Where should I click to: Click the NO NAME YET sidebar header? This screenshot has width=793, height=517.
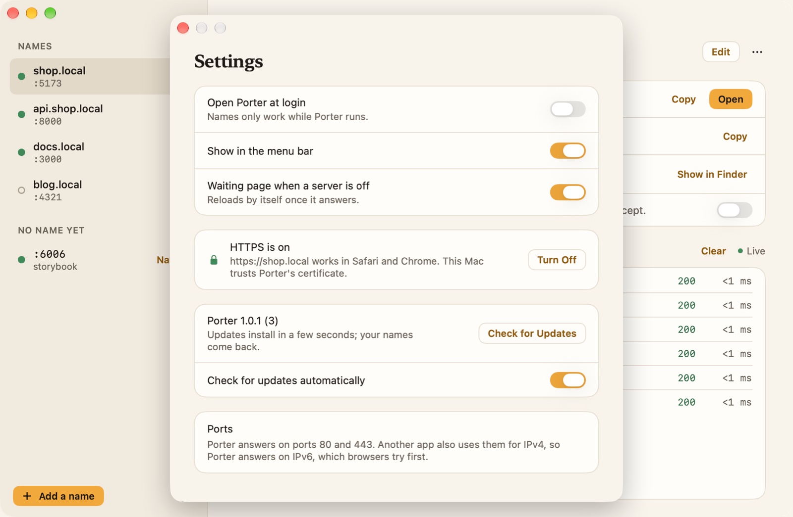[51, 230]
